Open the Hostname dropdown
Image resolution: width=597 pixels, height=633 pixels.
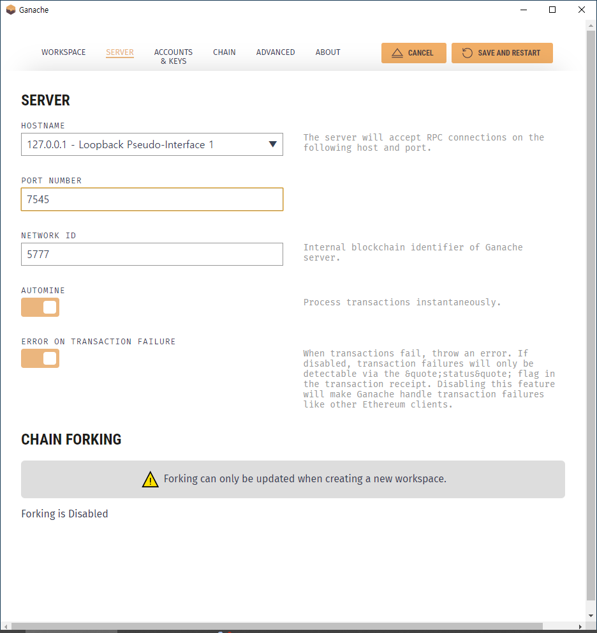152,144
